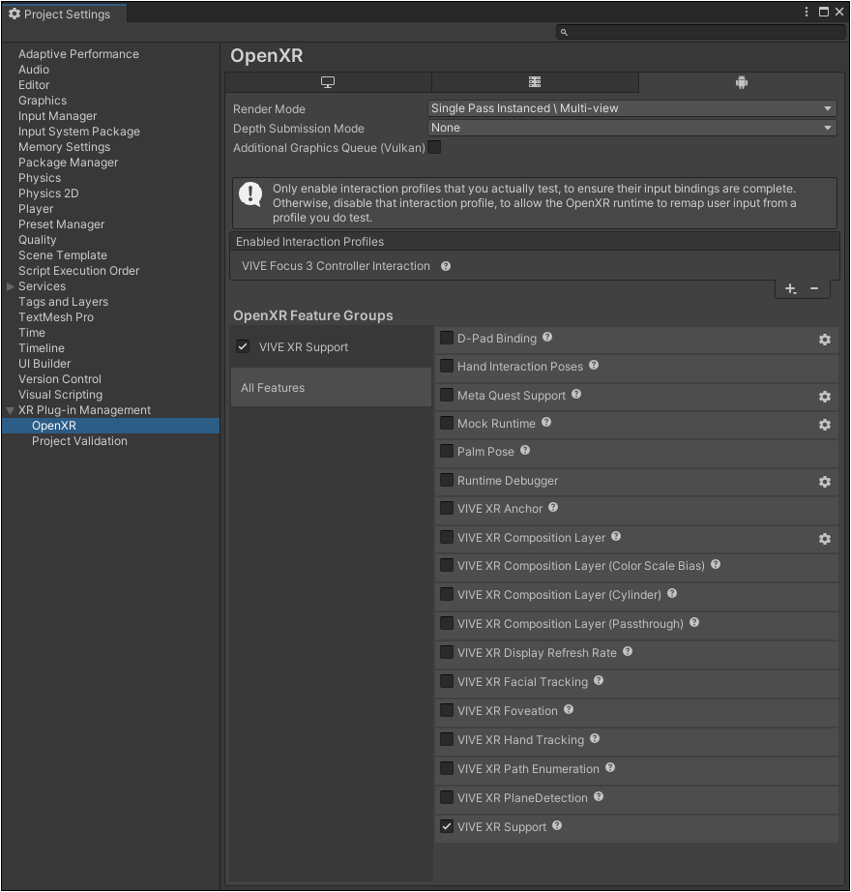Show help for Palm Pose
This screenshot has width=851, height=892.
[x=525, y=450]
